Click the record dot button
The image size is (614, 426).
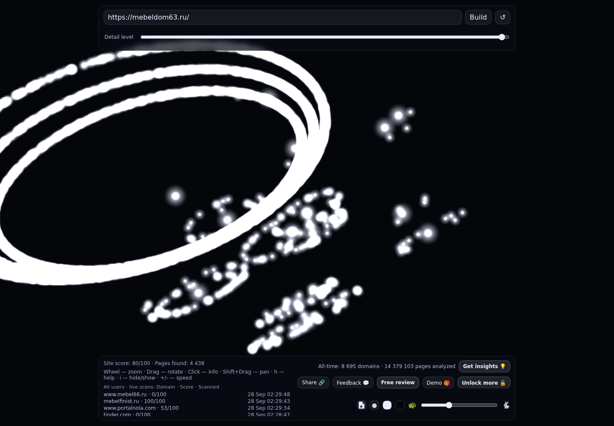[374, 405]
